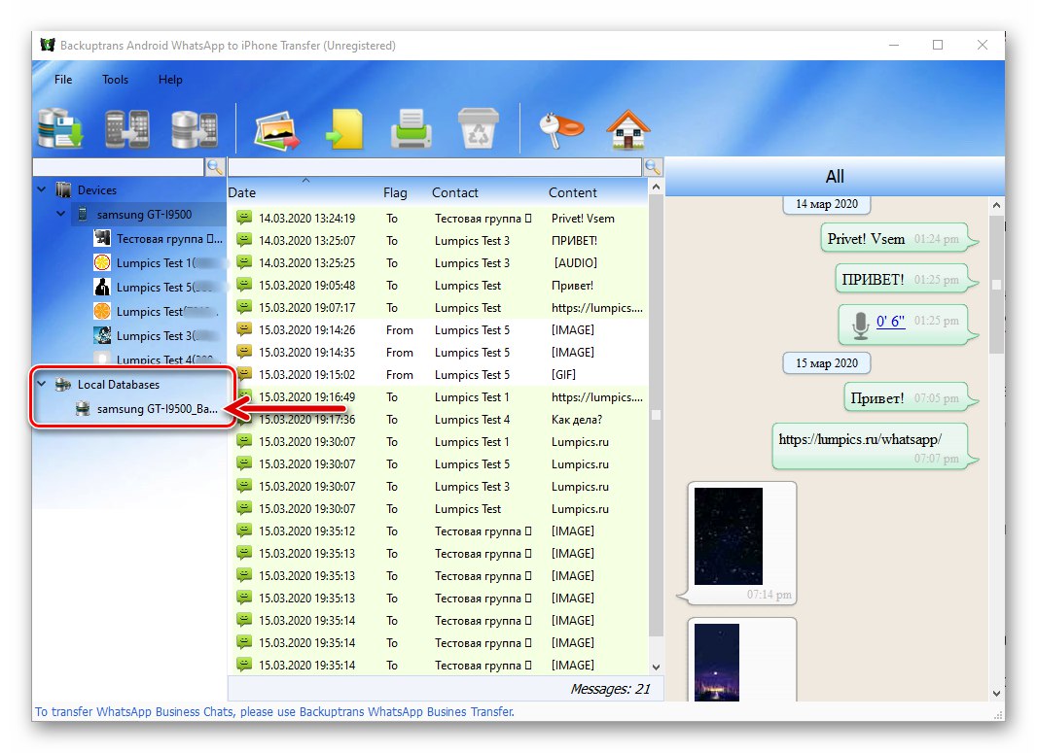Select the samsung GT-I9500_Ba... local database
Screen dimensions: 1037x753
click(x=157, y=408)
